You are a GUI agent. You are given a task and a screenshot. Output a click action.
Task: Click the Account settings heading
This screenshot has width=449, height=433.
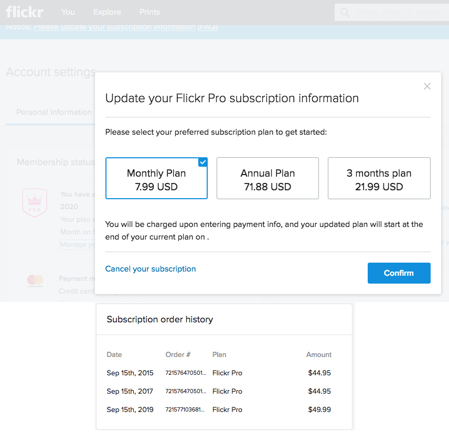tap(51, 72)
